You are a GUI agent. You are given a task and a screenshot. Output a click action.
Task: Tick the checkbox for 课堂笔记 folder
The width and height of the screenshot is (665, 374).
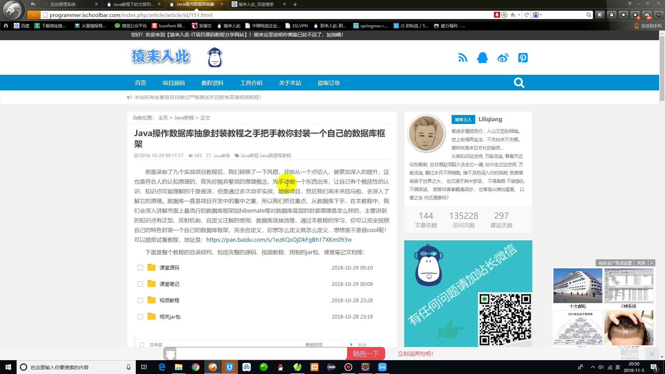tap(140, 284)
